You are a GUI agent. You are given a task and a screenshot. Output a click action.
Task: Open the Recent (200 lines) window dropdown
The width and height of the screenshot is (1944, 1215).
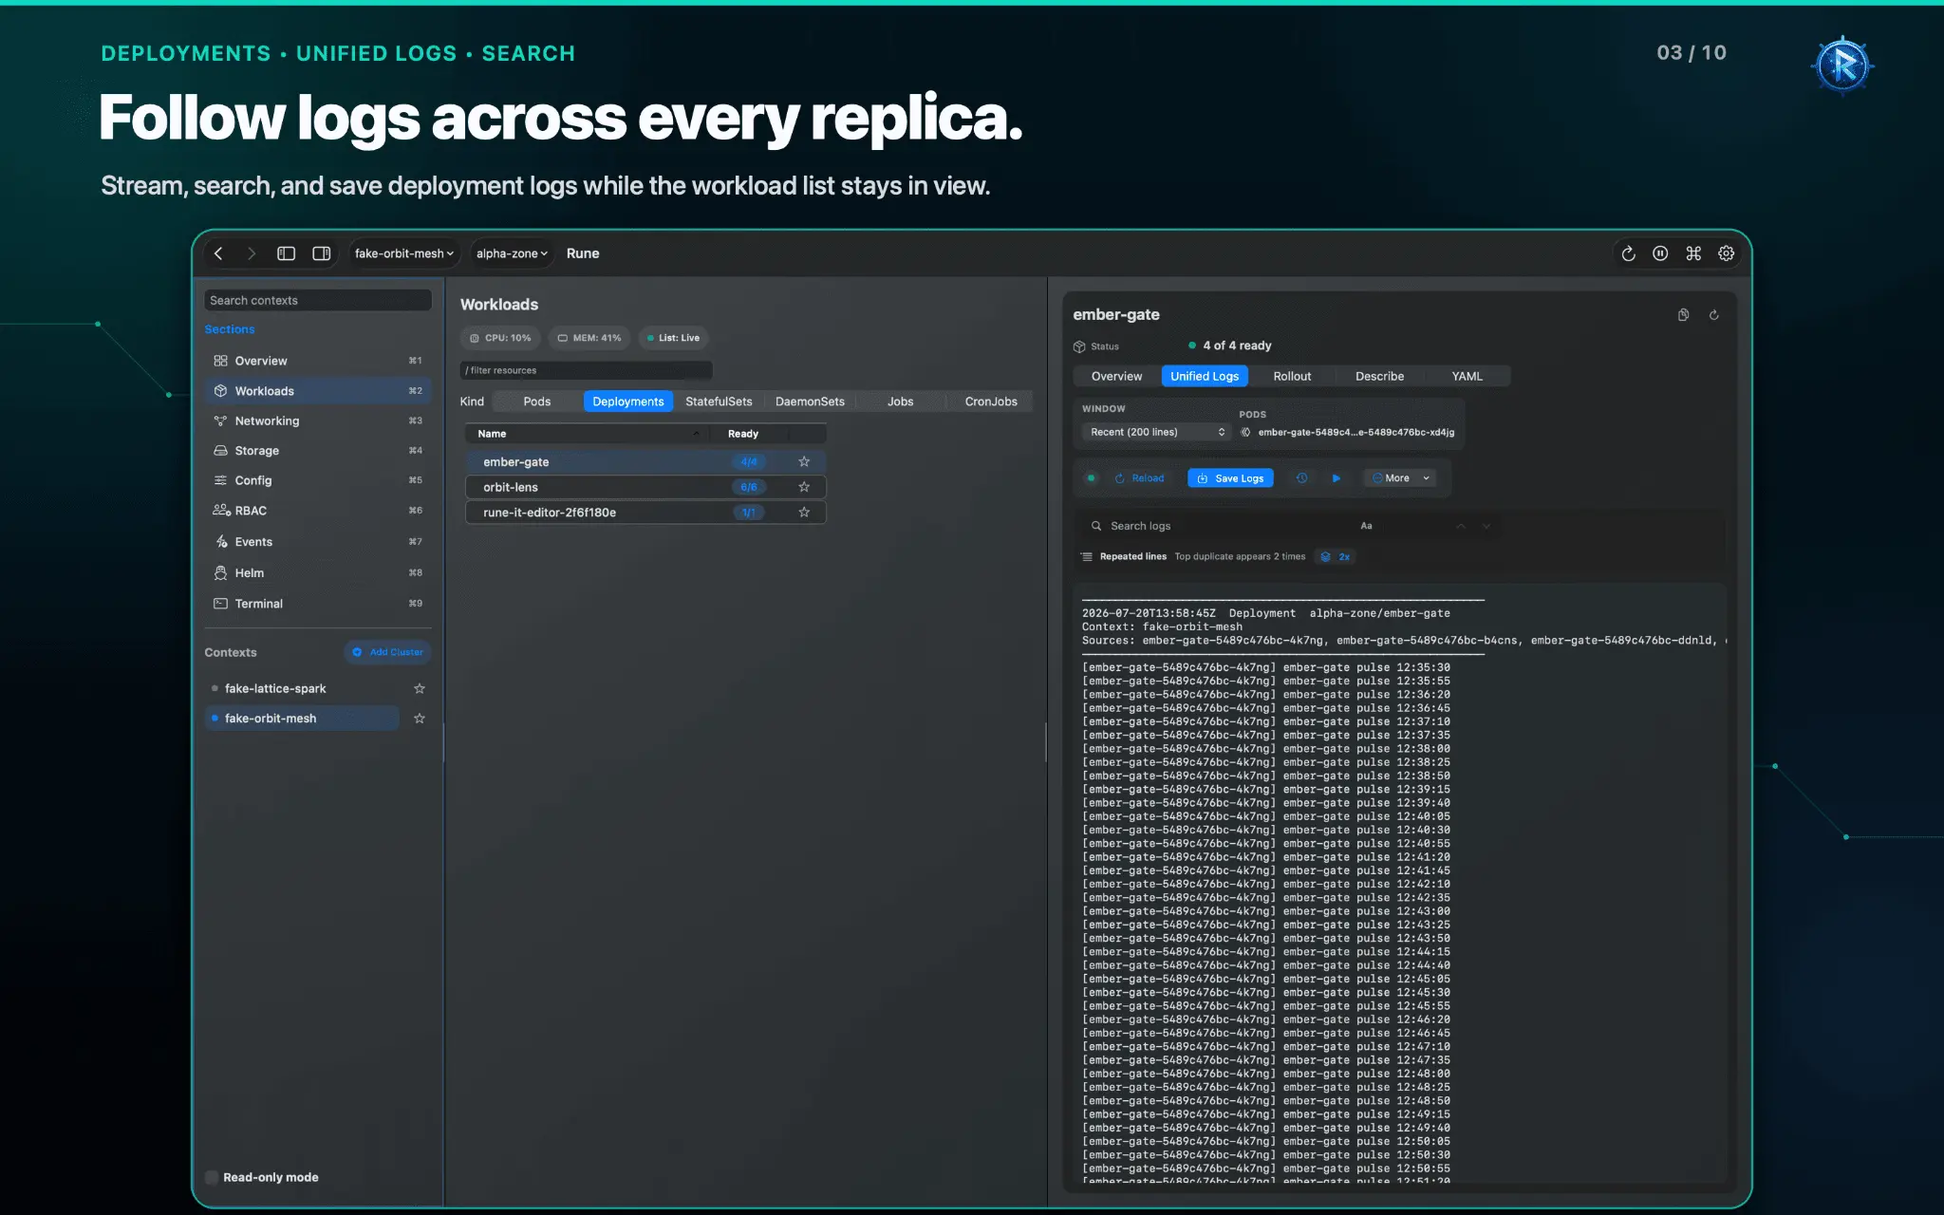(x=1157, y=432)
